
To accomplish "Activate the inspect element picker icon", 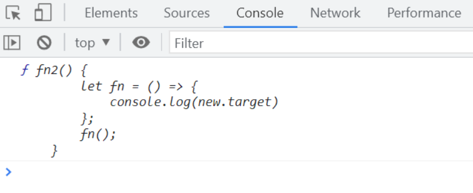I will point(13,13).
